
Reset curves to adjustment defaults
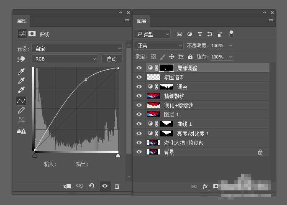point(92,186)
